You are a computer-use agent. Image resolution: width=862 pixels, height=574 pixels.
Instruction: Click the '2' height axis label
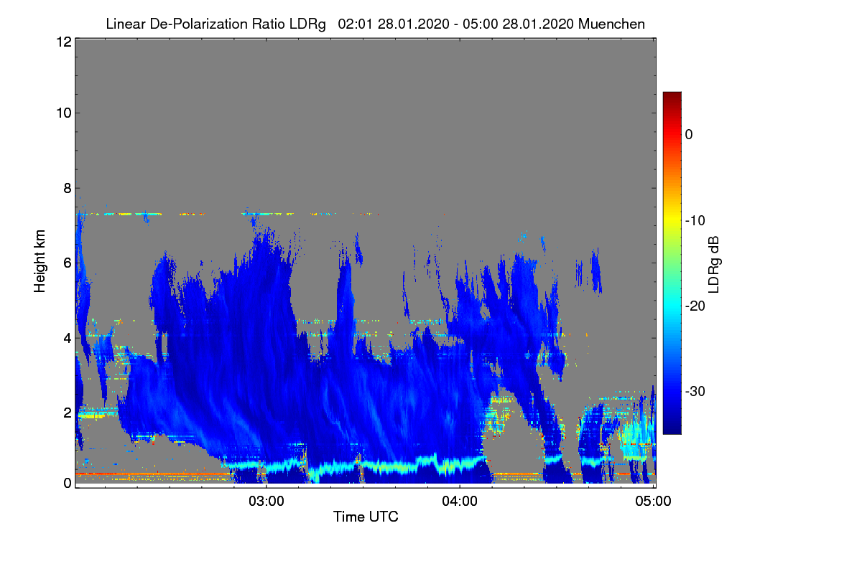tap(67, 413)
